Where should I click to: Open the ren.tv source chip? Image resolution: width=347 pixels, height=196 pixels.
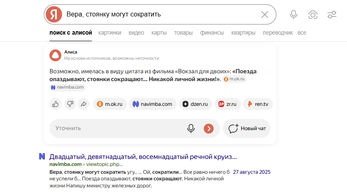[258, 104]
